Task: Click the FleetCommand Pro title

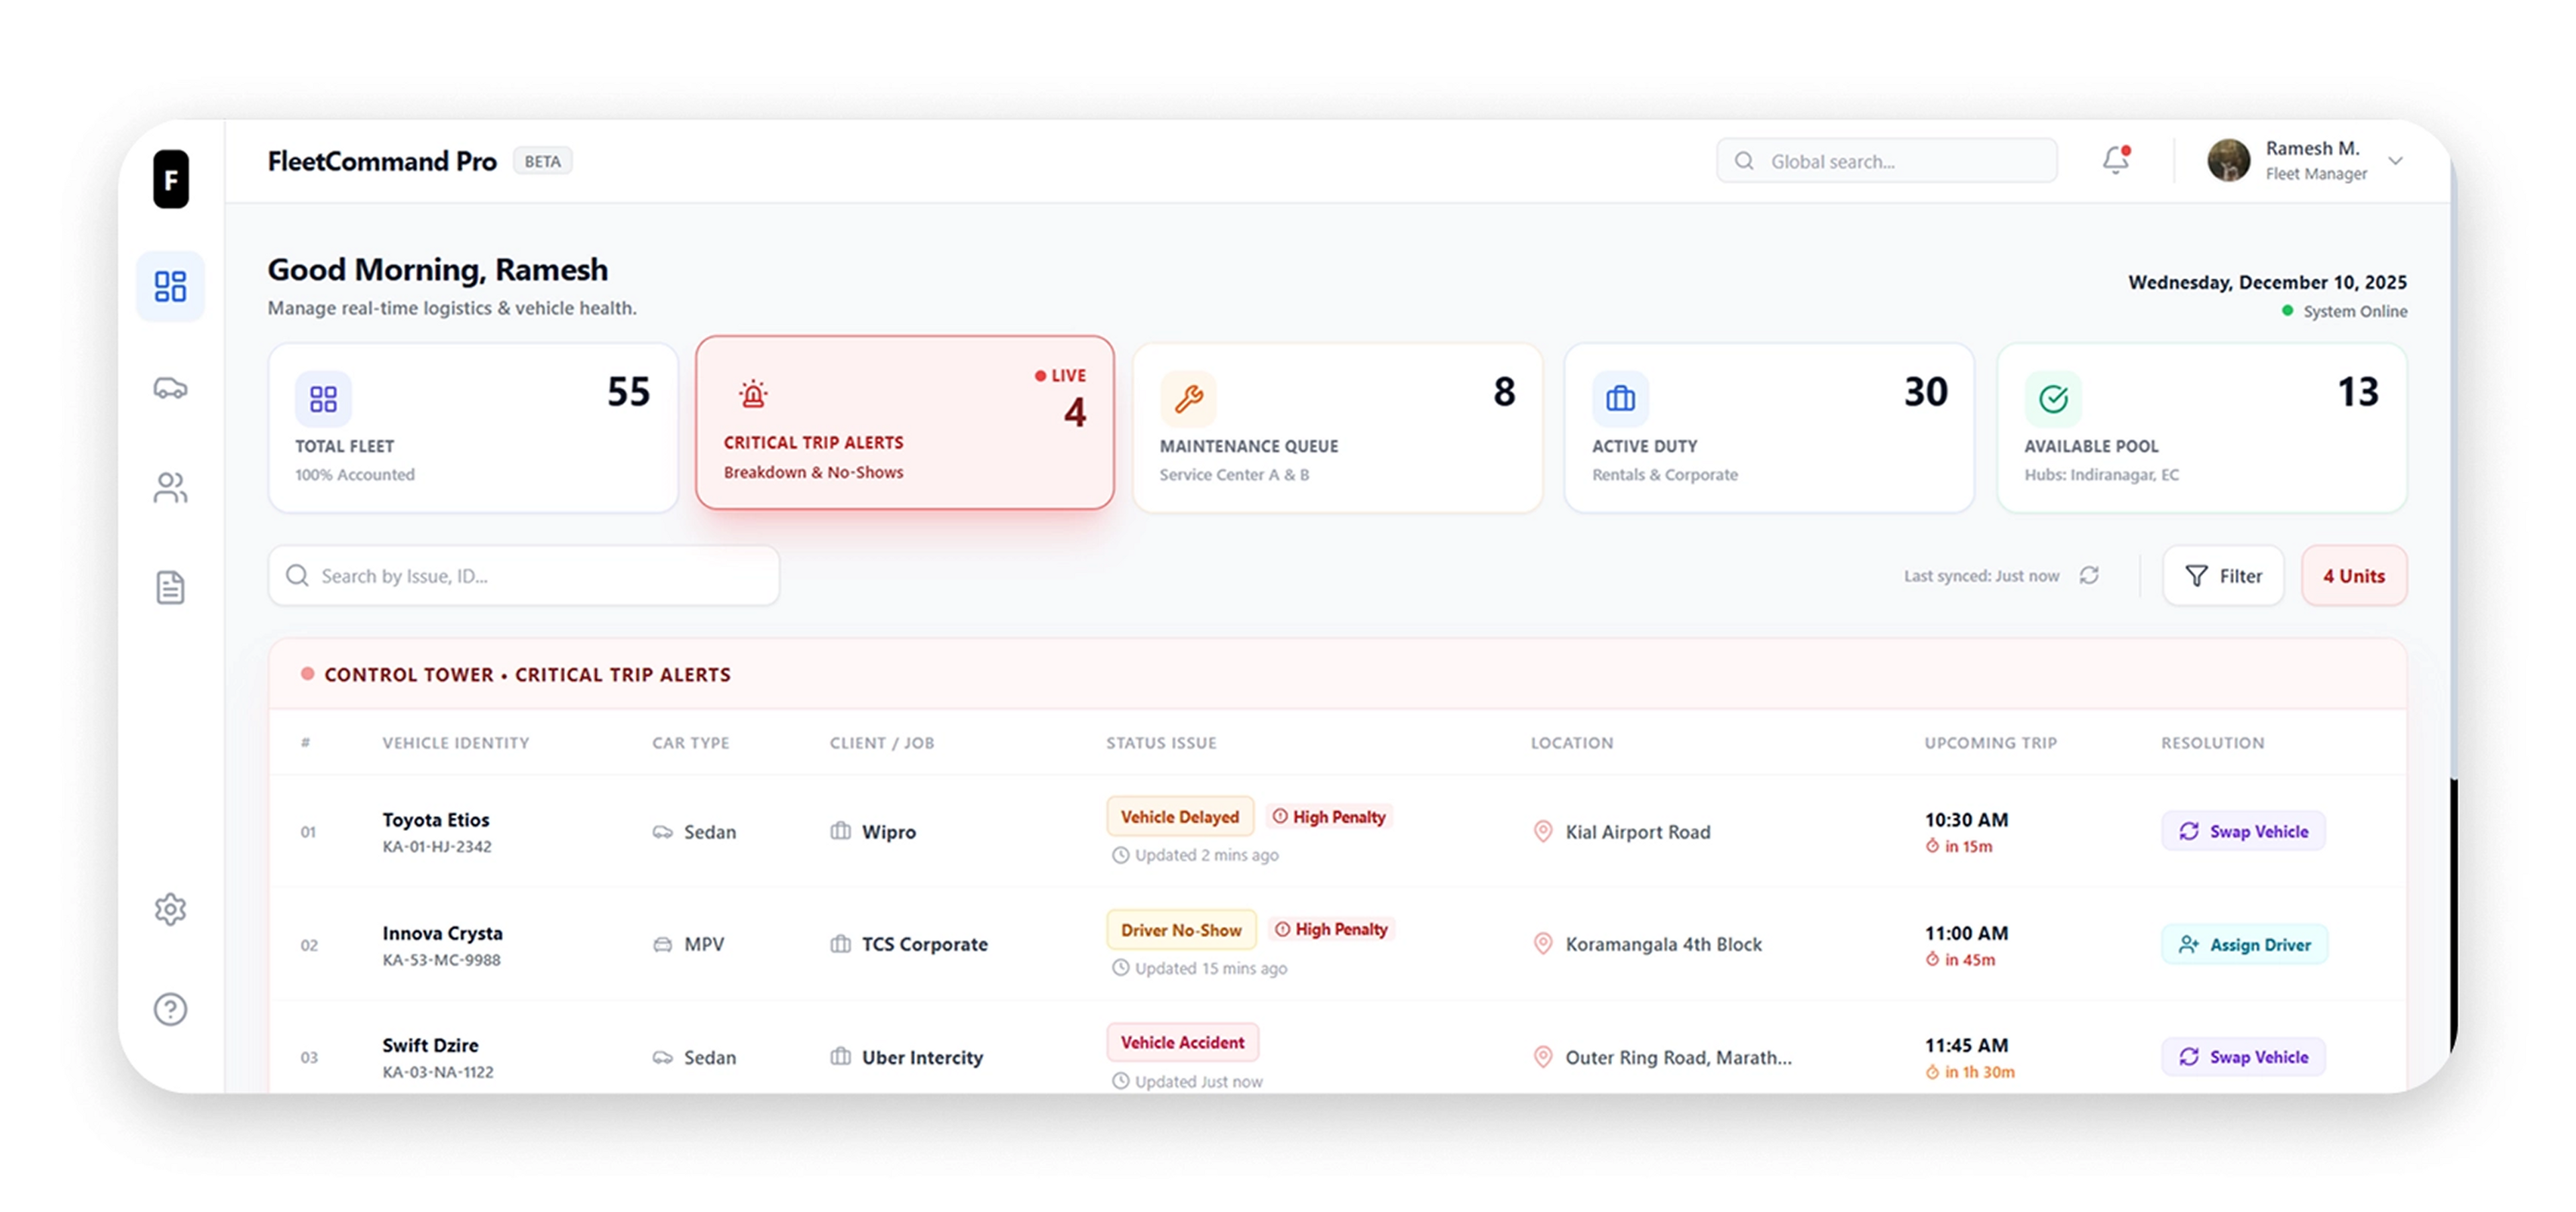Action: tap(382, 161)
